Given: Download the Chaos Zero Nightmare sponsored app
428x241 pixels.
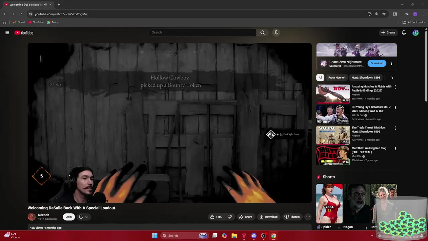Looking at the screenshot, I should (377, 63).
